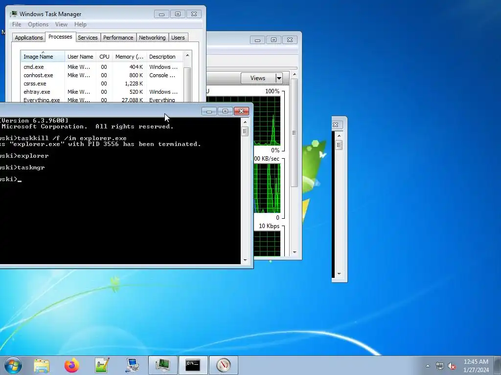Expand the Views dropdown arrow

point(279,78)
